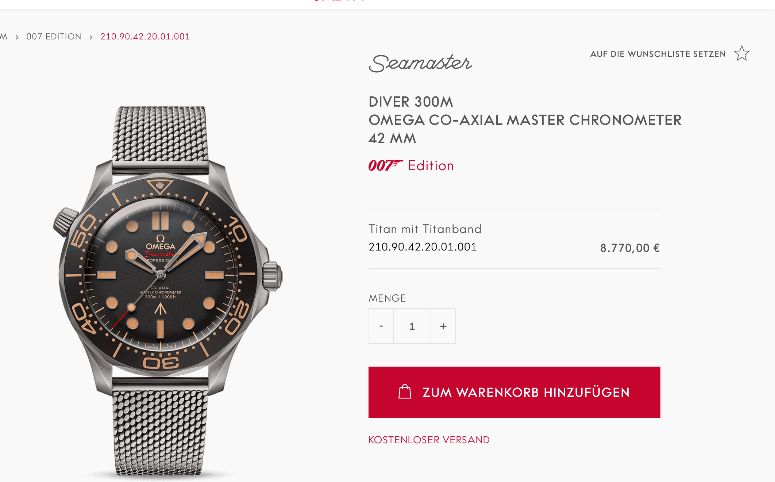Screen dimensions: 775x482
Task: Click the price 8.770,00 €
Action: pyautogui.click(x=630, y=248)
